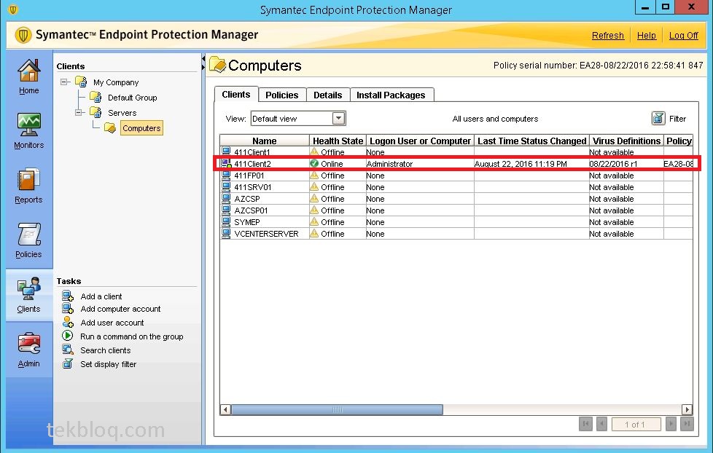Switch to the Details tab
This screenshot has height=453, width=713.
point(328,95)
